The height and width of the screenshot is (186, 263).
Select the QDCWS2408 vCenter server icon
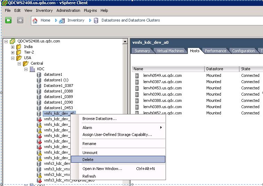click(x=13, y=41)
